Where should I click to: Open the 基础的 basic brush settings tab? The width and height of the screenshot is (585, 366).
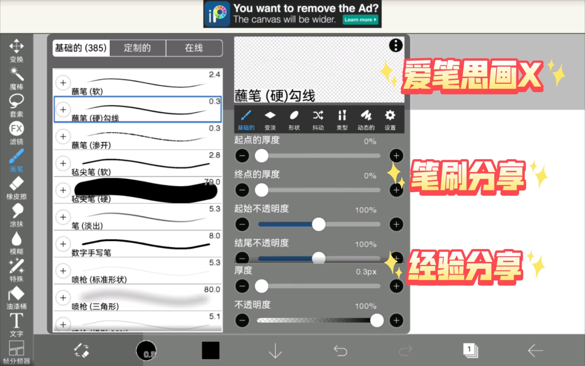pos(246,120)
